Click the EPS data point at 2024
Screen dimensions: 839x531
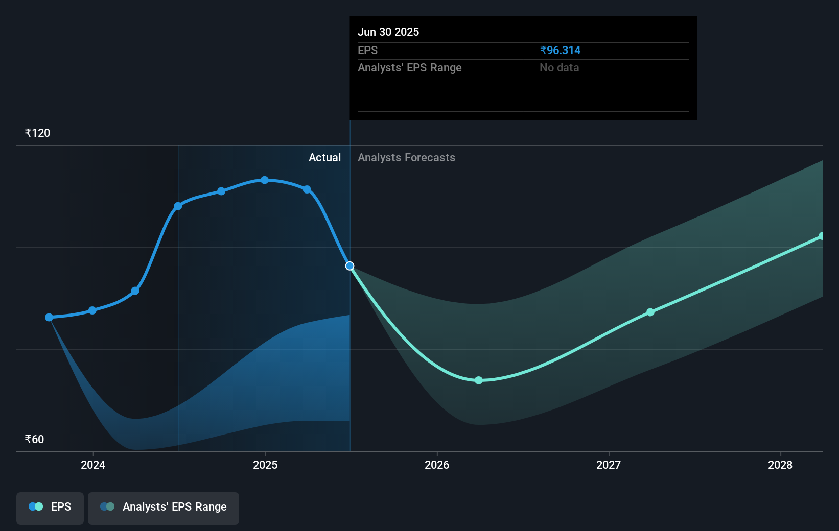92,310
